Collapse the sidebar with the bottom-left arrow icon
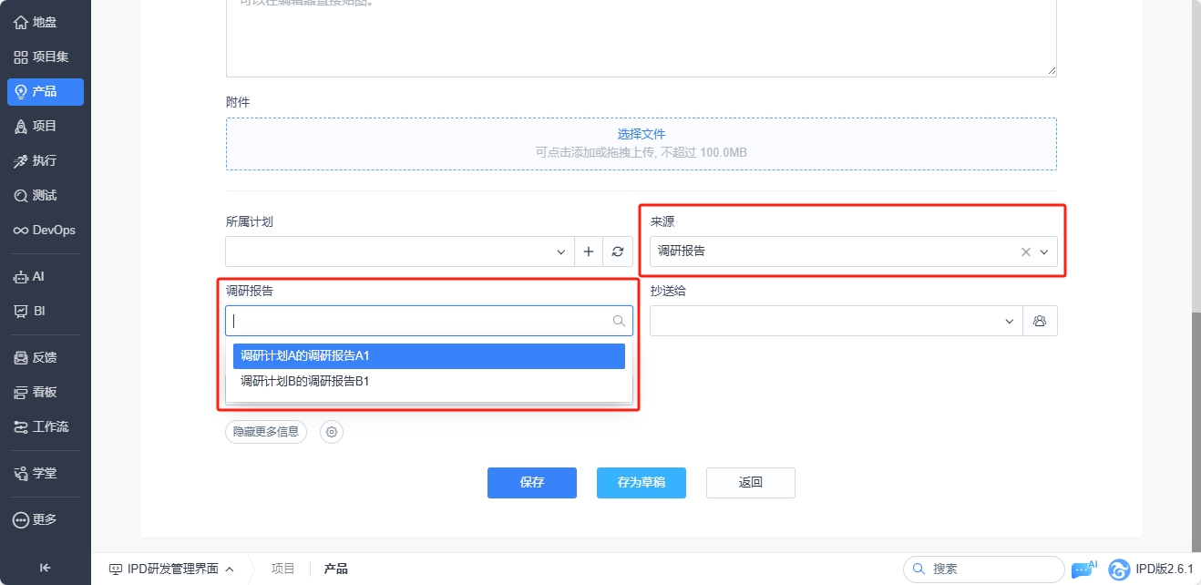The image size is (1201, 585). (46, 568)
